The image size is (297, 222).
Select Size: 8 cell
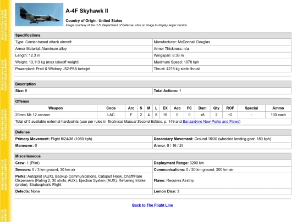pyautogui.click(x=83, y=91)
